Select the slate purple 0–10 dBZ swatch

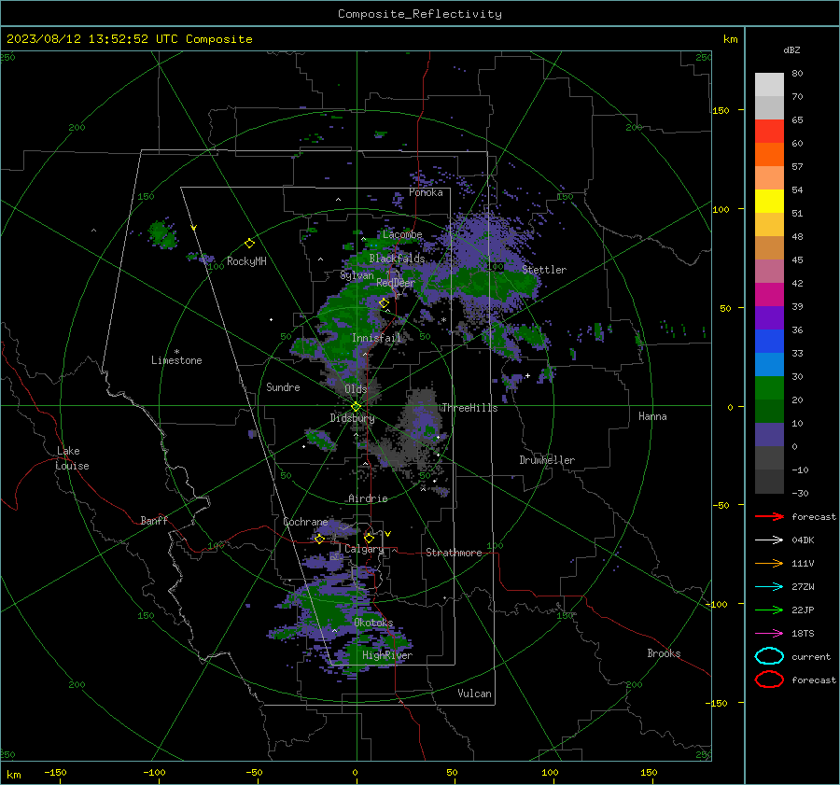tap(769, 435)
